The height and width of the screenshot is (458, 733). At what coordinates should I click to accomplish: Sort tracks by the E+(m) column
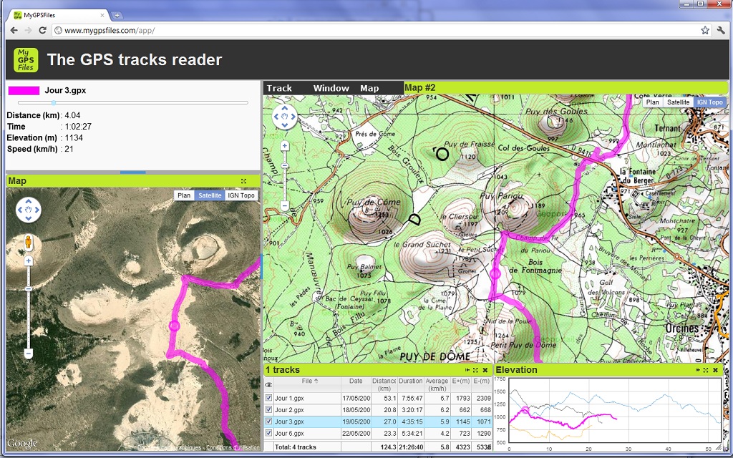click(461, 384)
